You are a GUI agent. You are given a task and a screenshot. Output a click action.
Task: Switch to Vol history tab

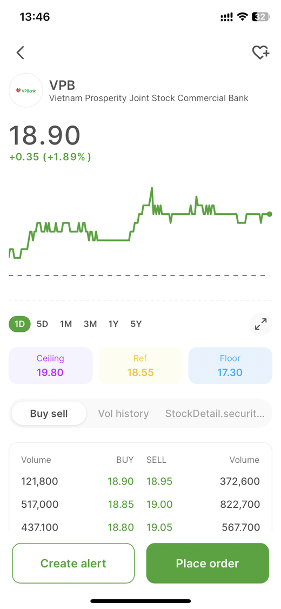pyautogui.click(x=123, y=414)
